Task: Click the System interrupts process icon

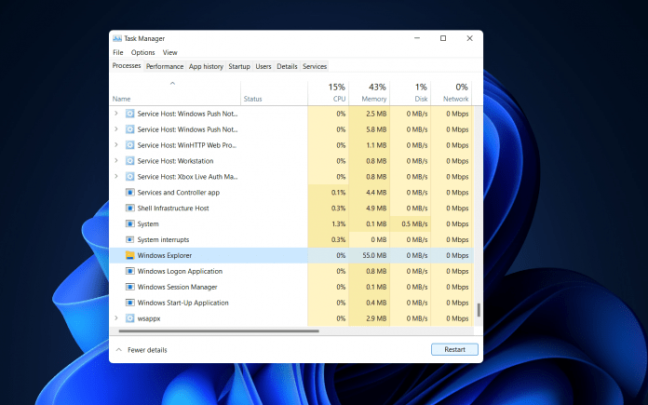Action: (x=129, y=239)
